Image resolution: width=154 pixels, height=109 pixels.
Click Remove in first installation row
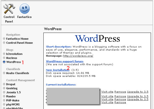tap(120, 92)
